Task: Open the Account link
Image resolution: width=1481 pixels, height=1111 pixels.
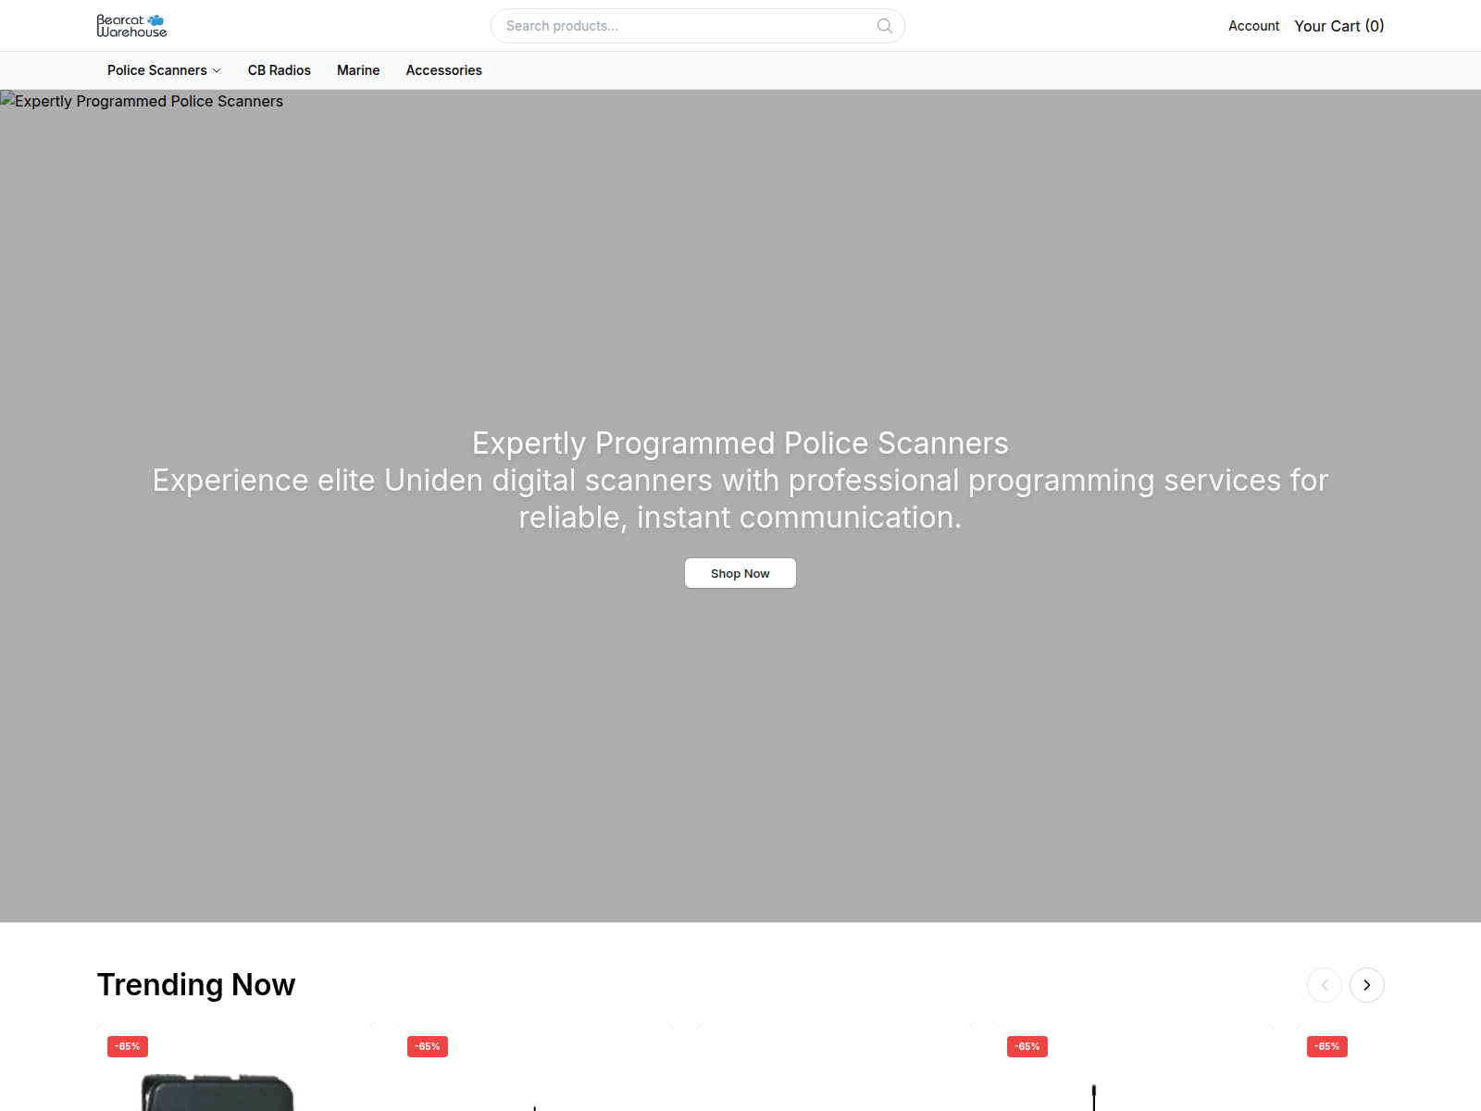Action: (x=1253, y=26)
